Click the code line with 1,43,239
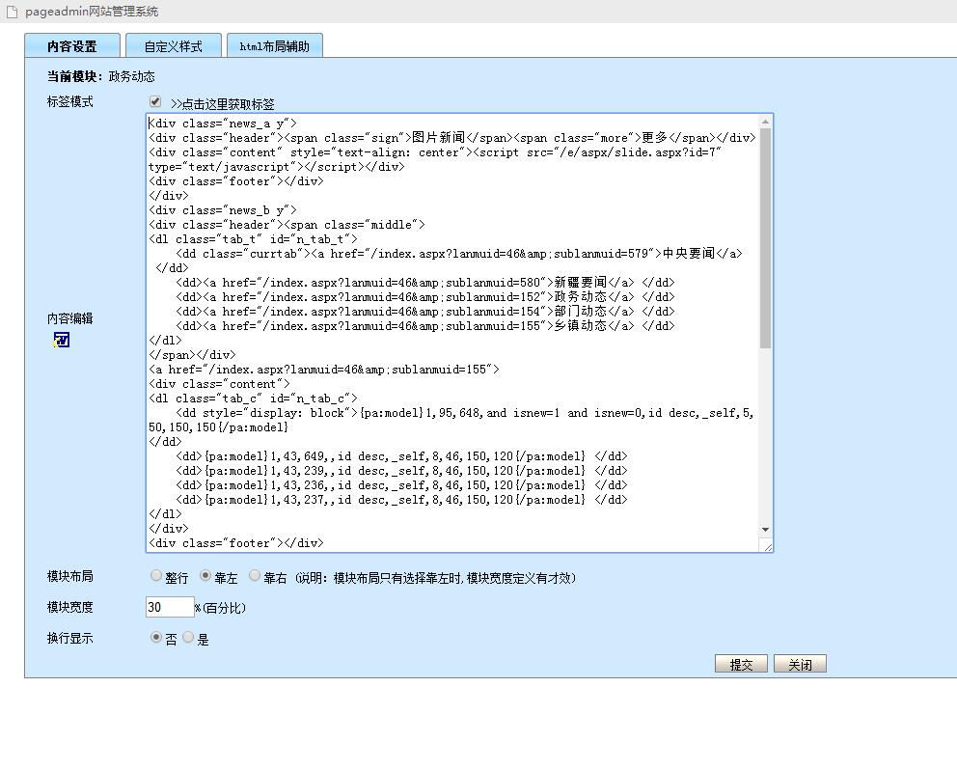The width and height of the screenshot is (957, 770). pos(401,471)
